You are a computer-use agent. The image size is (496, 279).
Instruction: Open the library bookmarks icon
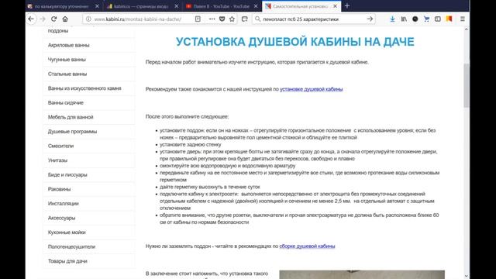[x=404, y=19]
